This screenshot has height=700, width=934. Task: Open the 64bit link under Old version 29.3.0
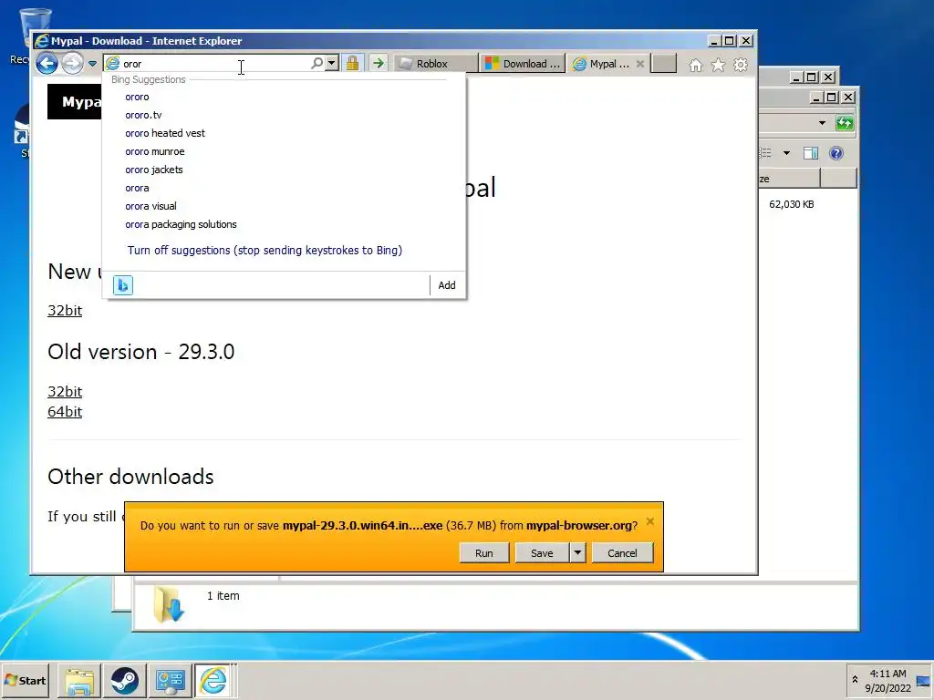[65, 412]
